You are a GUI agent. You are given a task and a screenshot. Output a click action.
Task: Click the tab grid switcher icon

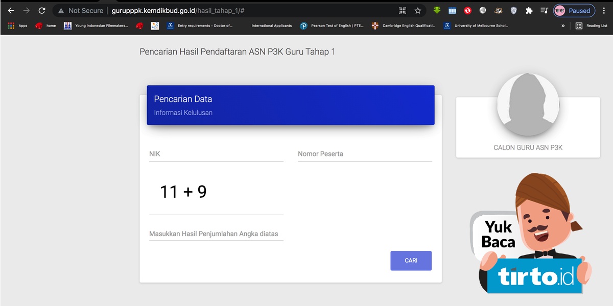402,10
